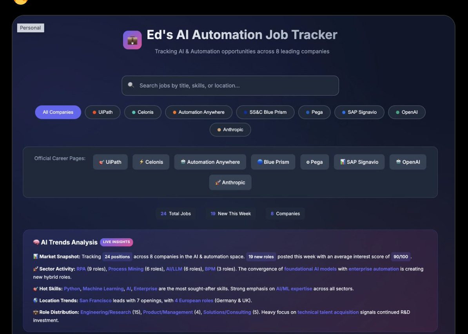Click the bar chart icon beside Market Snapshot

pos(36,256)
